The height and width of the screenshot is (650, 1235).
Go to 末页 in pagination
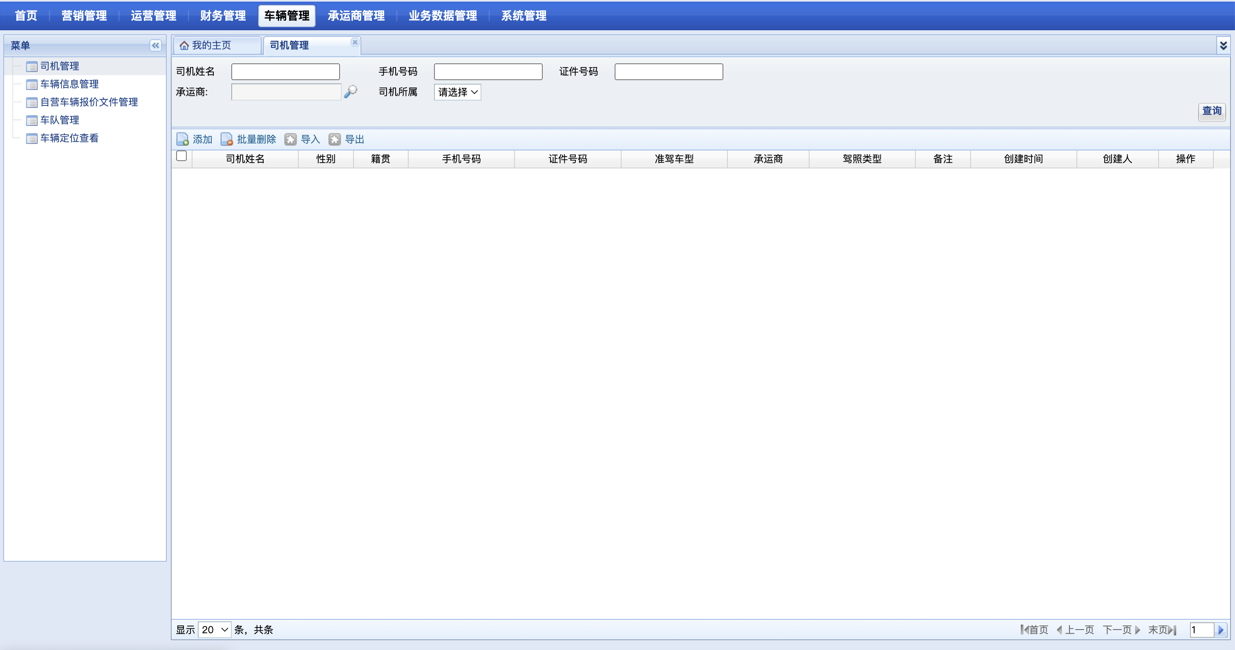(x=1162, y=630)
